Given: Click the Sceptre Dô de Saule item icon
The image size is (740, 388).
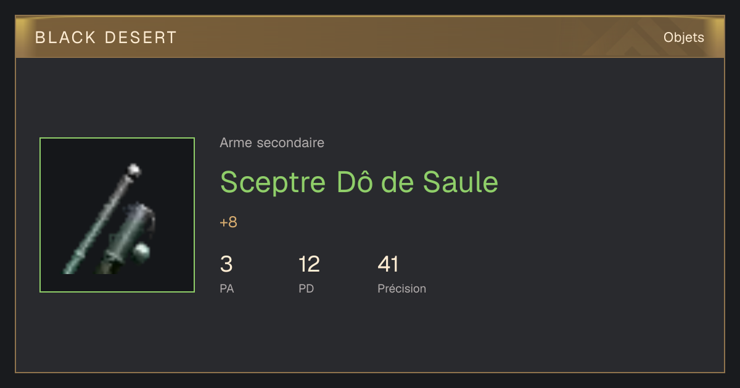Looking at the screenshot, I should (x=117, y=215).
